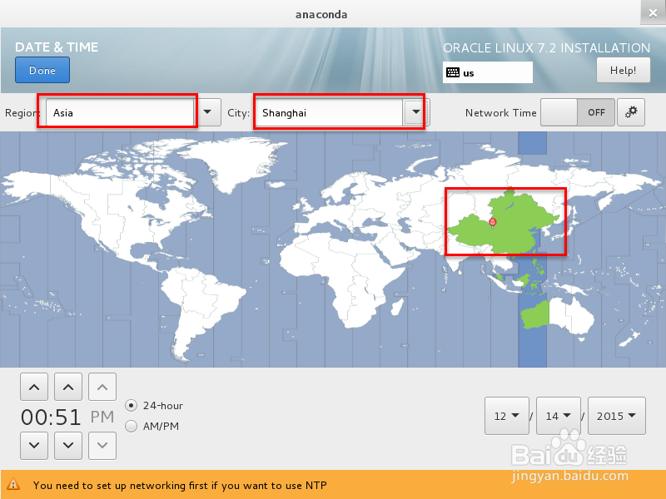This screenshot has height=499, width=666.
Task: Click the disabled AM/PM up arrow
Action: click(102, 387)
